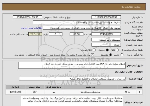Click the واحد اندازه گیری column header
Viewport: 150px width, 106px height.
(54, 87)
